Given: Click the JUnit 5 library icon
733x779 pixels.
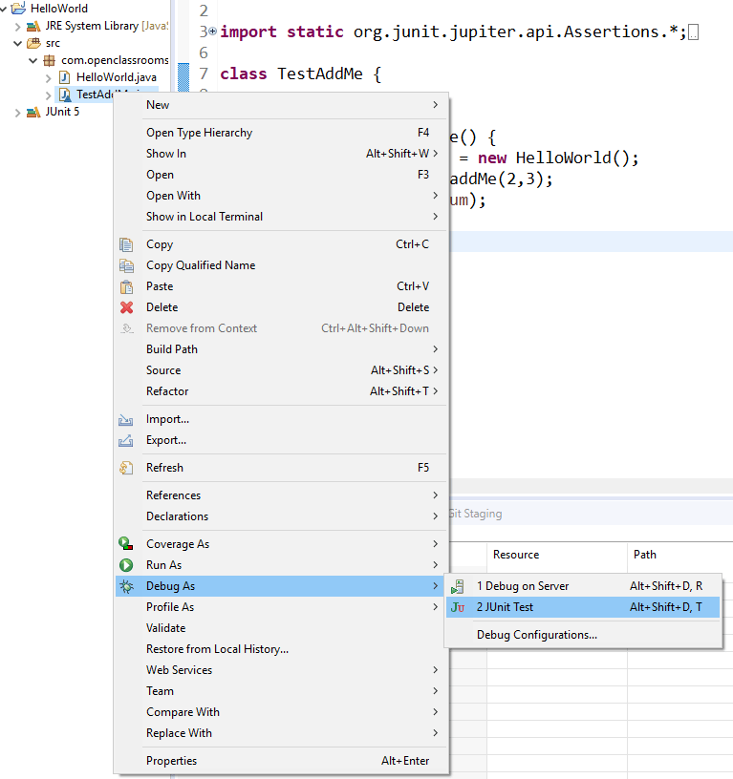Looking at the screenshot, I should [x=33, y=113].
